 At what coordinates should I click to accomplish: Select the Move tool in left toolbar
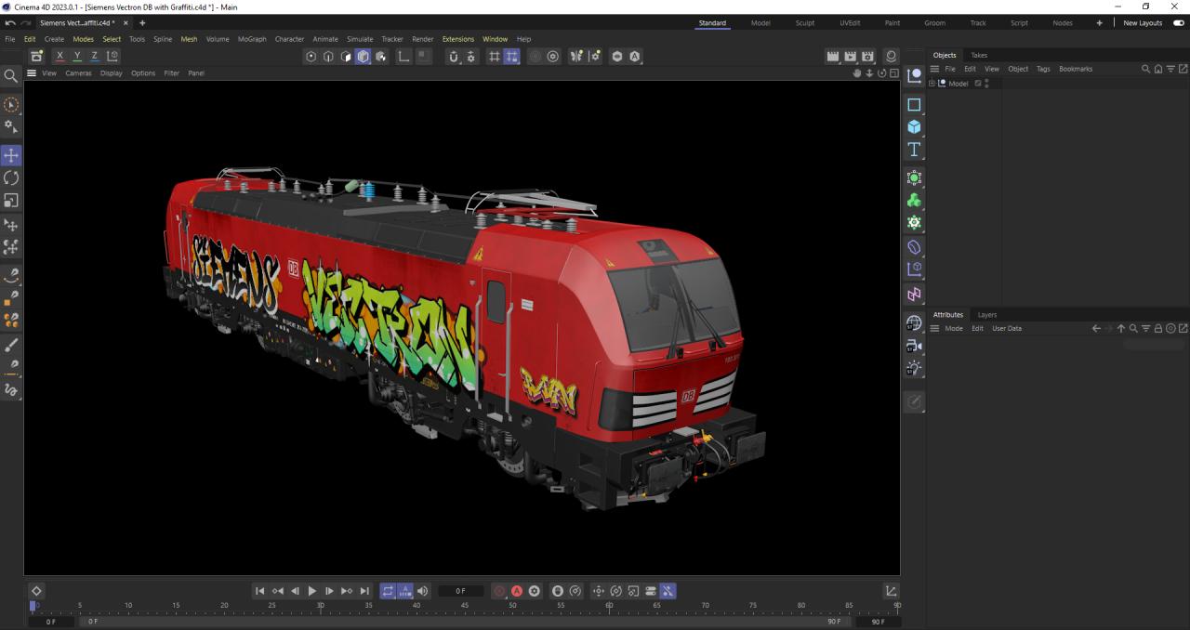[11, 155]
